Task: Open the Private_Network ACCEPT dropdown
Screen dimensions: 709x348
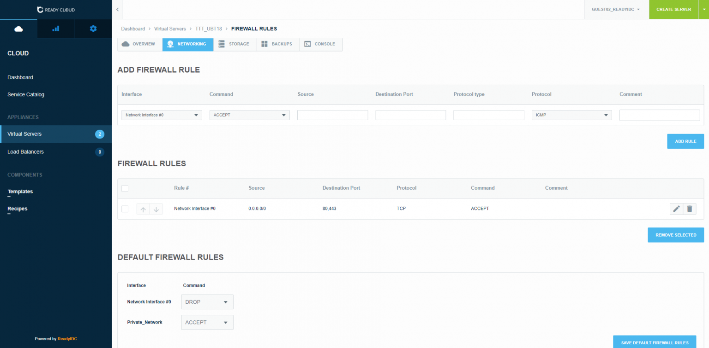Action: pyautogui.click(x=207, y=322)
